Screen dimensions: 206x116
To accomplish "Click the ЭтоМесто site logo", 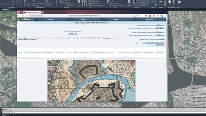I will pos(25,19).
